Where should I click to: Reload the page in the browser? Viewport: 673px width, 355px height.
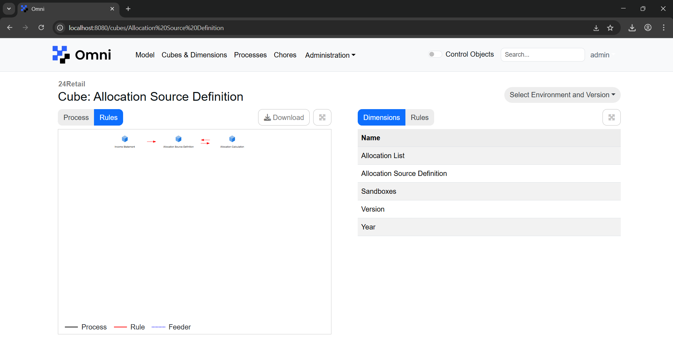(41, 28)
